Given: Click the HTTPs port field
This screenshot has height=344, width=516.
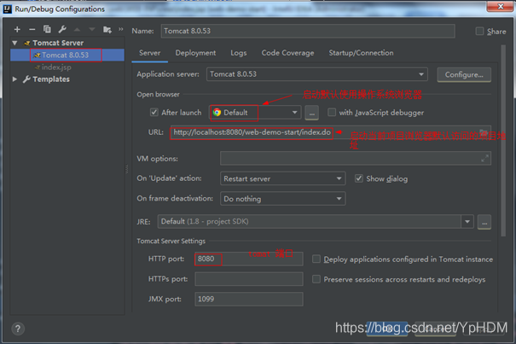Looking at the screenshot, I should [249, 279].
